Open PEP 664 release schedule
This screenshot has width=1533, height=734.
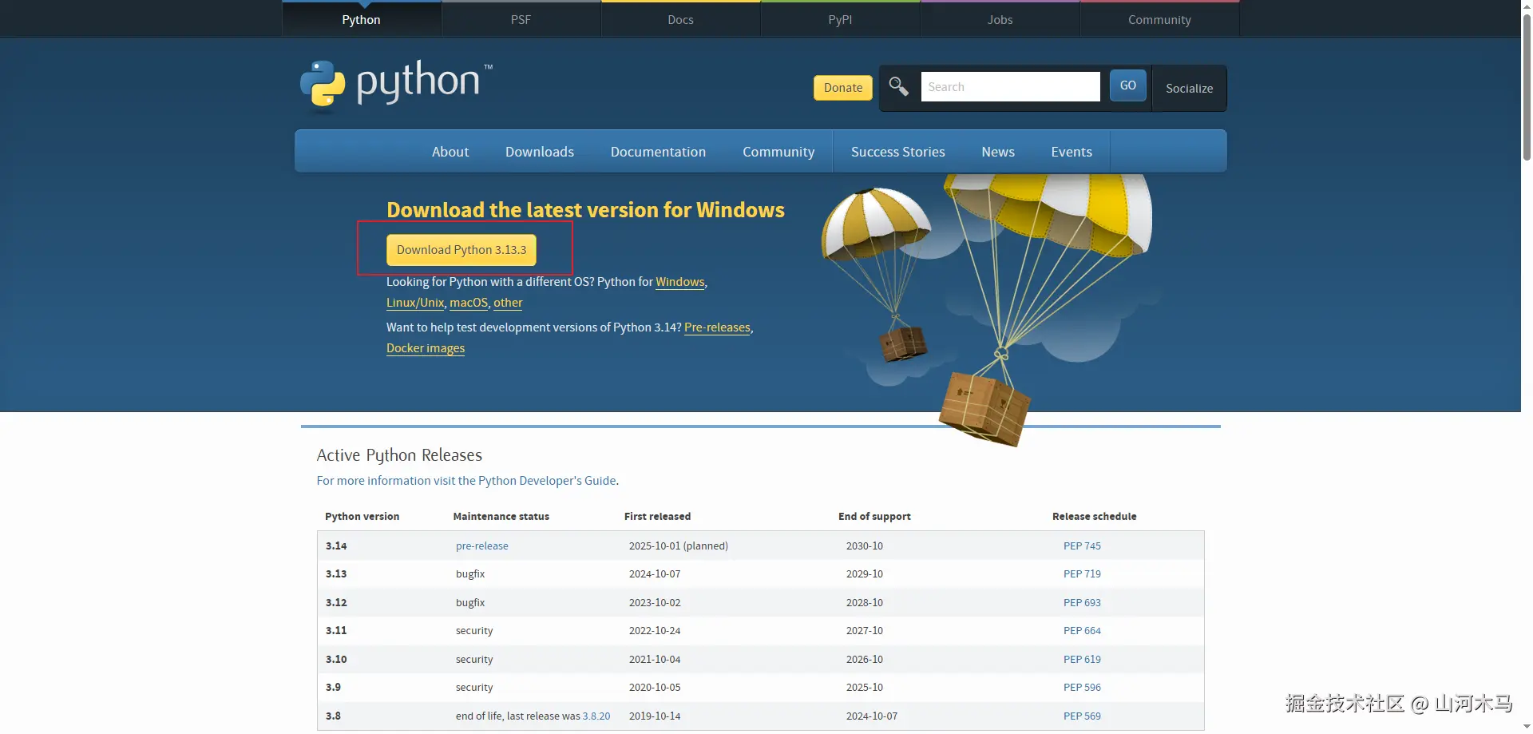coord(1082,631)
